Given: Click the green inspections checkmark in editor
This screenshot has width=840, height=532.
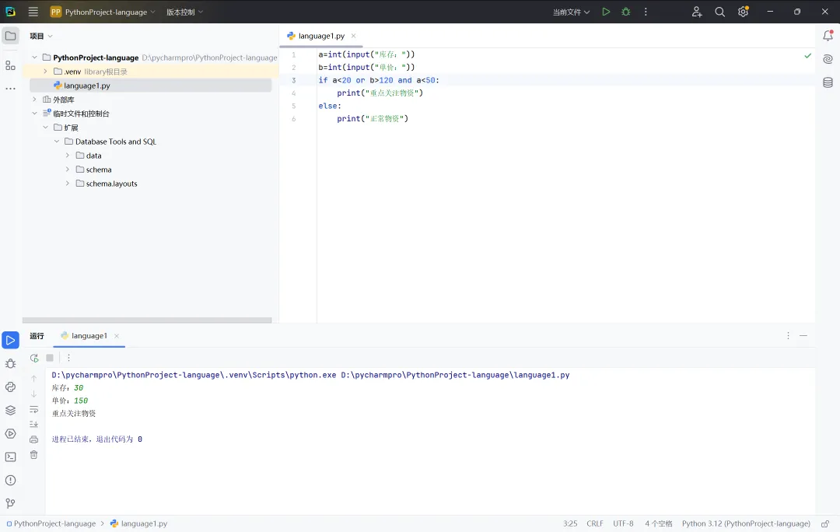Looking at the screenshot, I should click(808, 56).
